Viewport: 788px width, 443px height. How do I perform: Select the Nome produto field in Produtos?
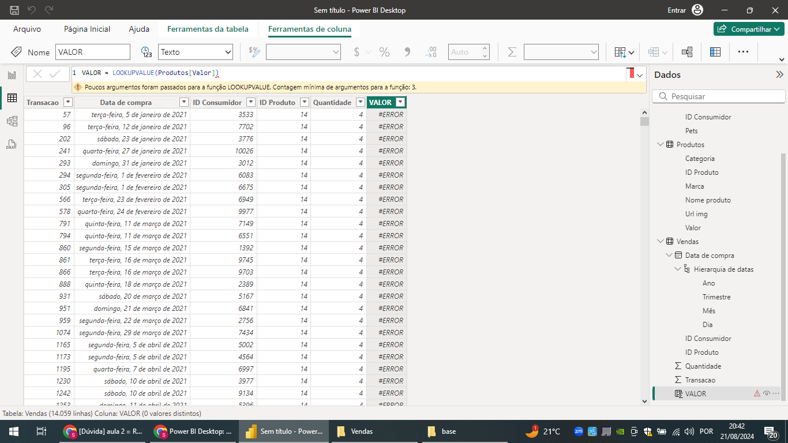(708, 200)
